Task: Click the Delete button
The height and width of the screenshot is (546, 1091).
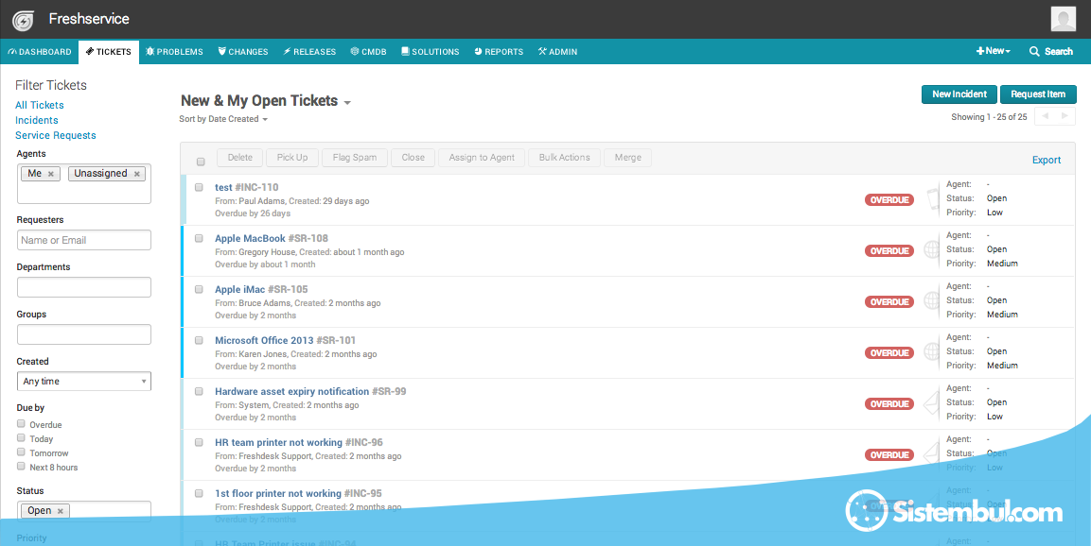Action: (x=240, y=158)
